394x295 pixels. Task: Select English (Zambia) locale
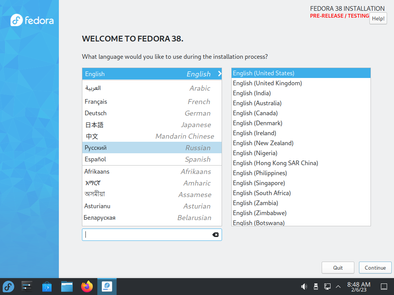(x=301, y=203)
